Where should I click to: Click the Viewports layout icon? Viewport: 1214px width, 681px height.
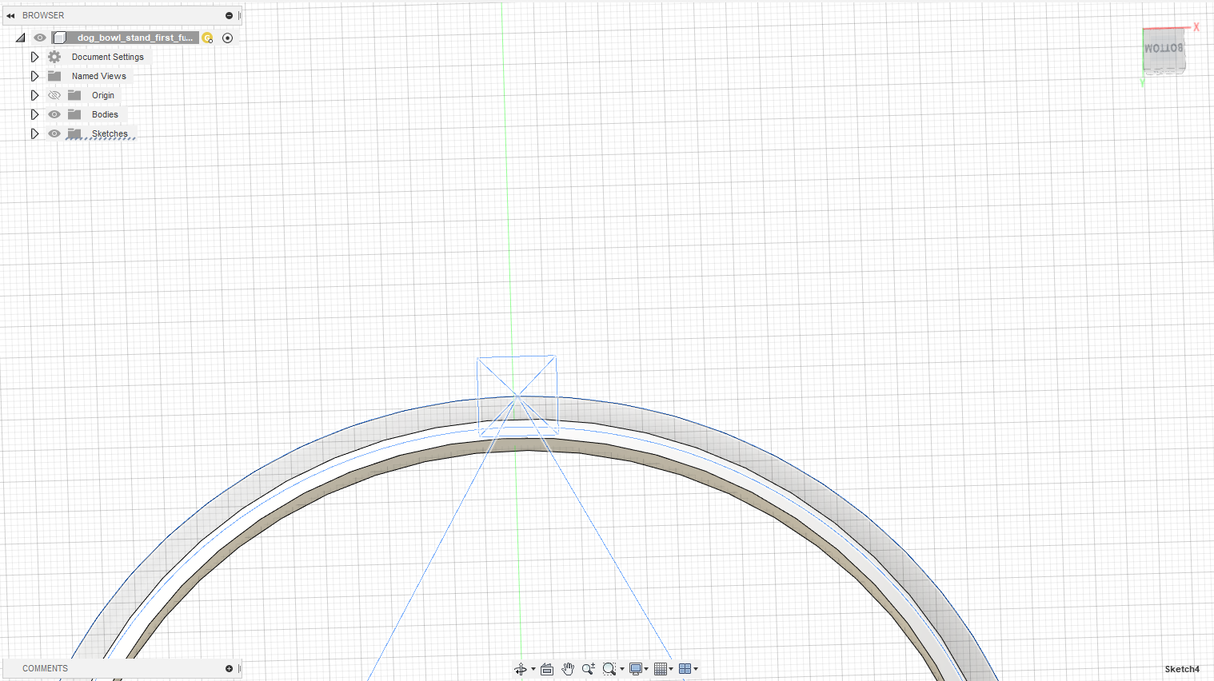coord(685,669)
